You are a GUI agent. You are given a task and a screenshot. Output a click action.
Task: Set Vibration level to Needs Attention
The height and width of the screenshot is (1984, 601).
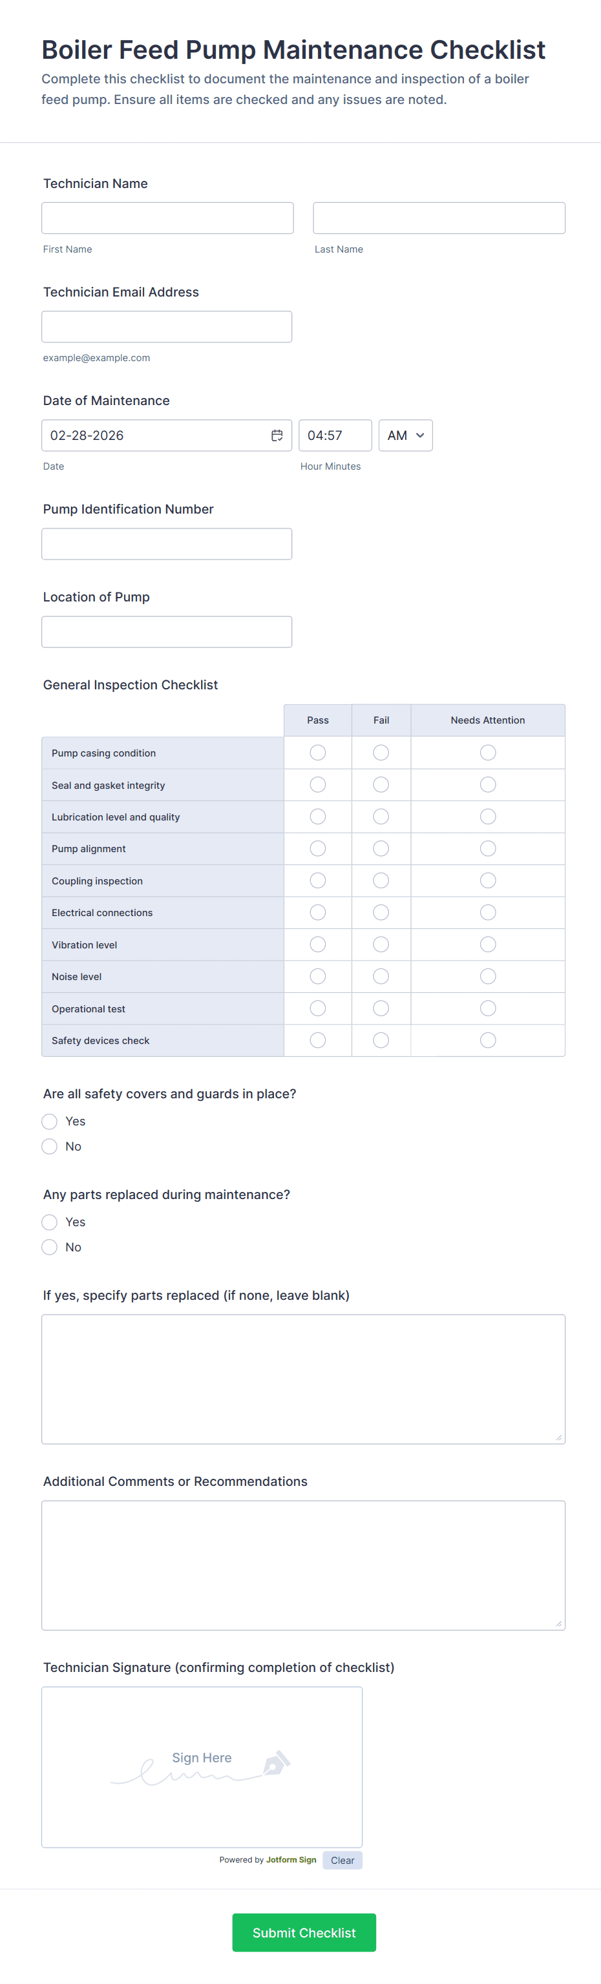pos(488,945)
